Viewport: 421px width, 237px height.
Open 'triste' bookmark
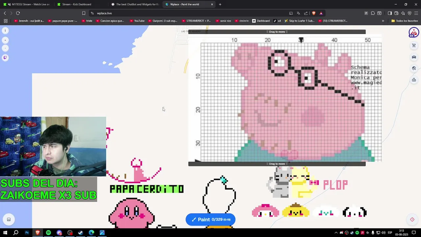[x=87, y=21]
